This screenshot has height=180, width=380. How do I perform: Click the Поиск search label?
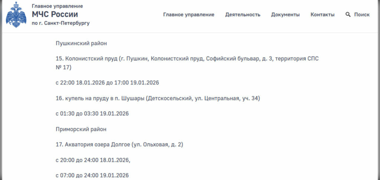(x=362, y=15)
